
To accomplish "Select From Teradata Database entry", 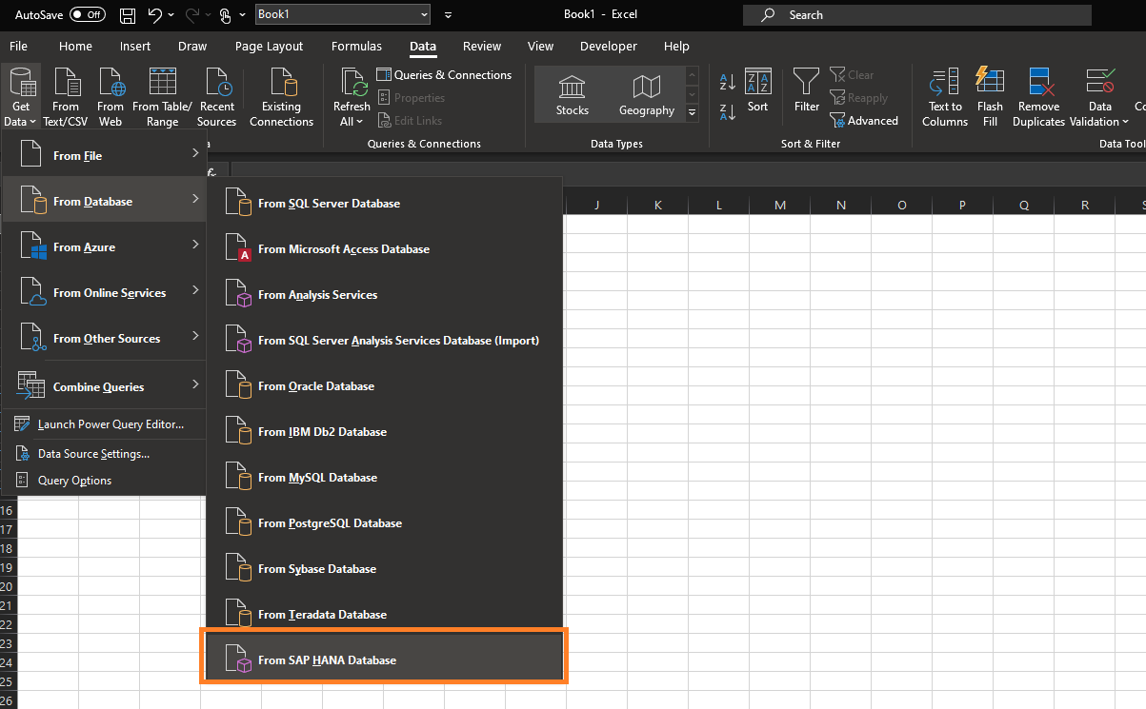I will point(384,615).
